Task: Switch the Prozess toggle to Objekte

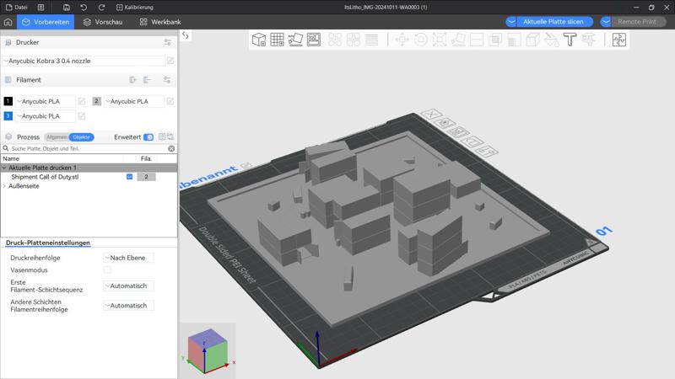Action: tap(81, 137)
